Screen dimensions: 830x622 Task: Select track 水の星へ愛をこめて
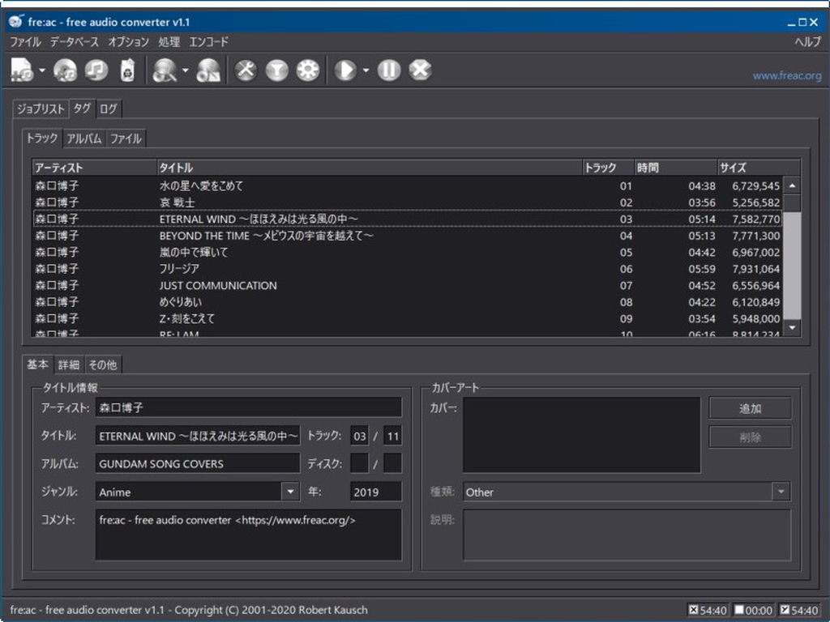point(408,185)
